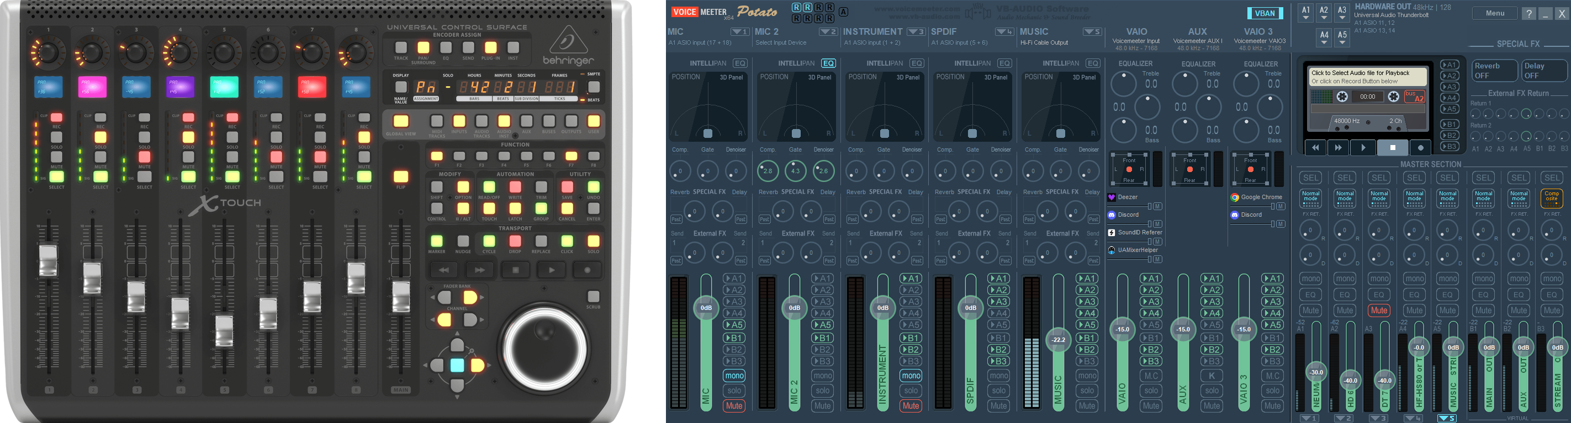Viewport: 1571px width, 423px height.
Task: Open the MIC input device dropdown 1
Action: point(740,31)
